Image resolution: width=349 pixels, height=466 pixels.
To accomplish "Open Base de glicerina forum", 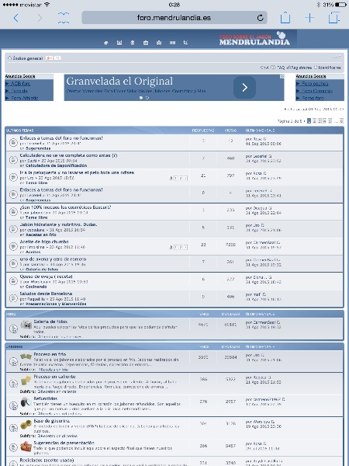I will 52,421.
